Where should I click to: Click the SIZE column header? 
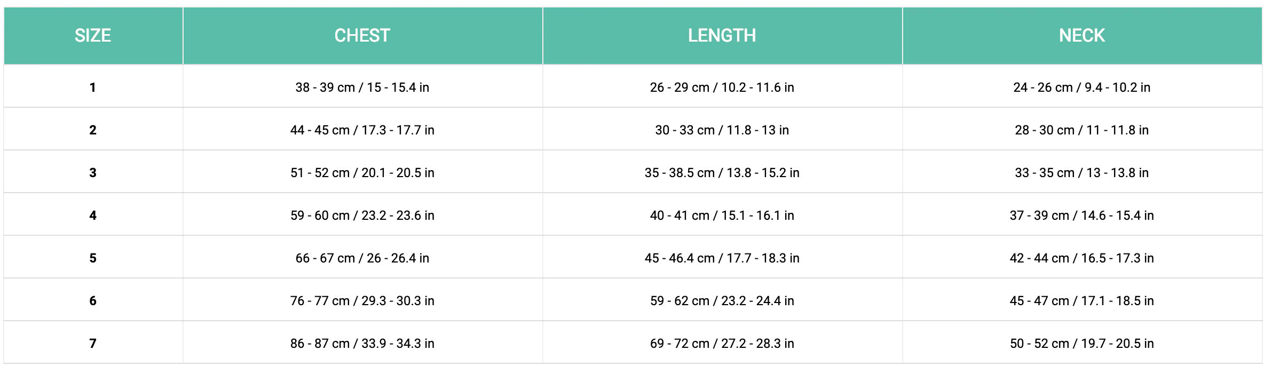93,36
